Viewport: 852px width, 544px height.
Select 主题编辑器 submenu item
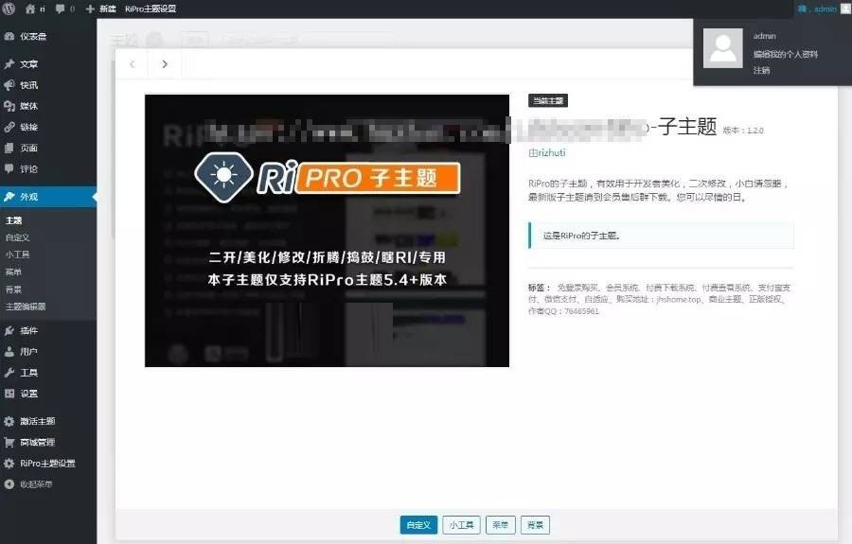click(26, 307)
